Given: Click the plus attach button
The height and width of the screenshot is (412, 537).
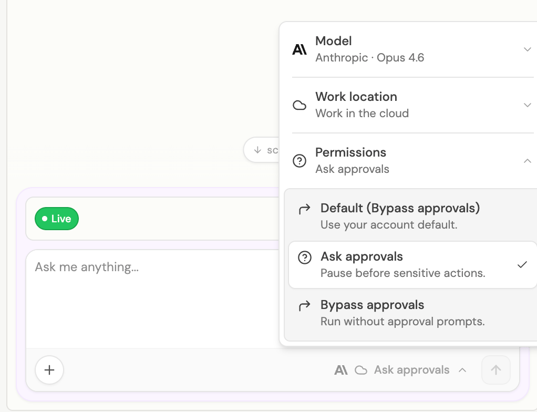Looking at the screenshot, I should (x=49, y=370).
